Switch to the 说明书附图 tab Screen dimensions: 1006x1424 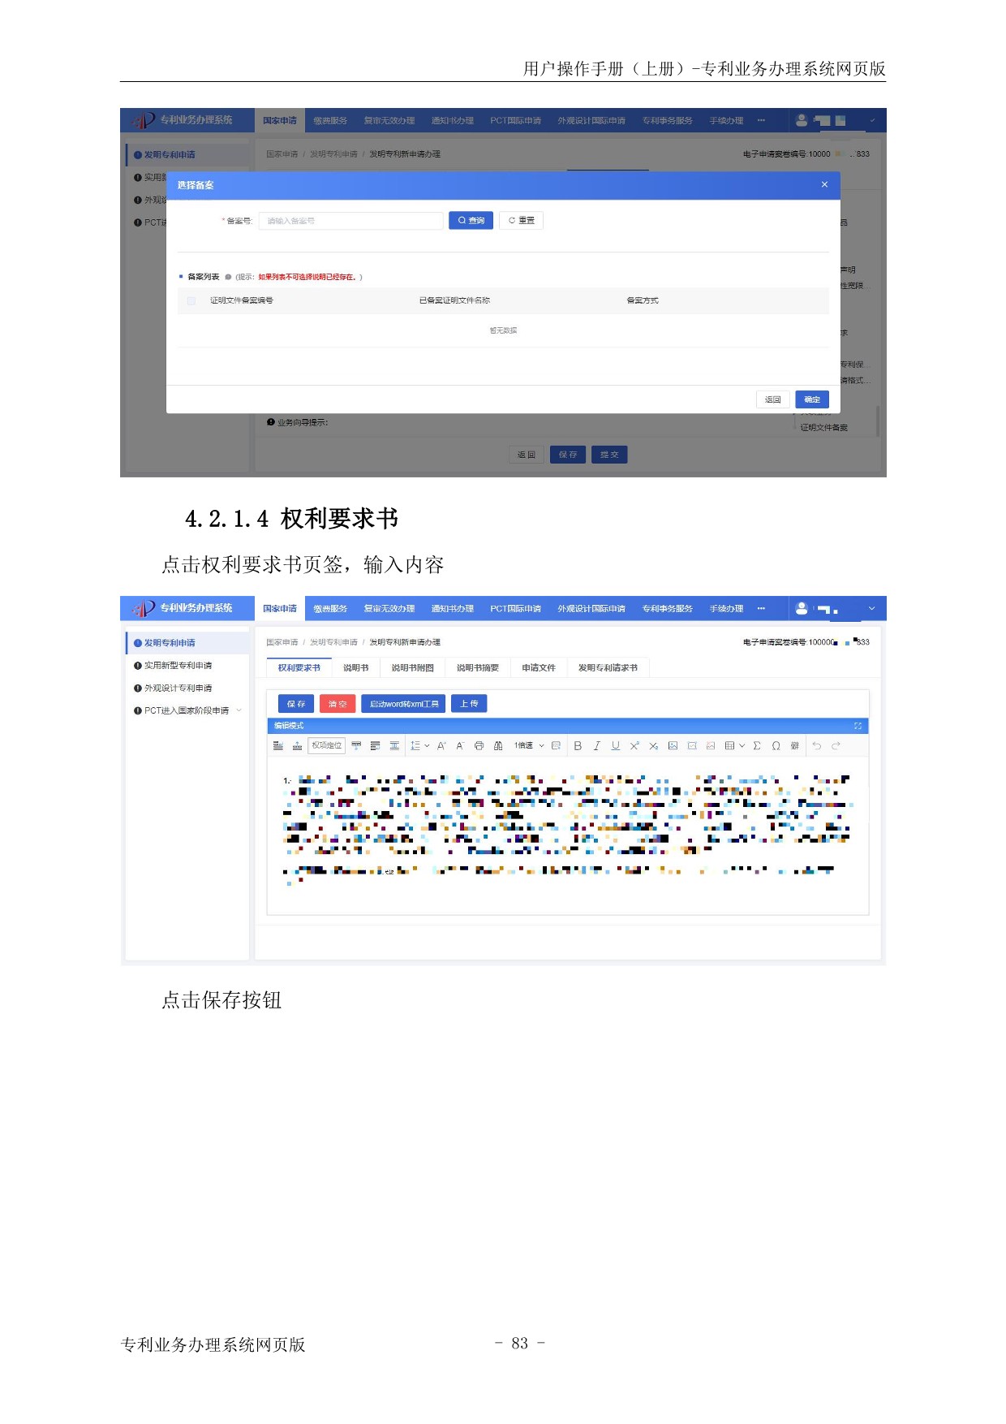click(412, 667)
